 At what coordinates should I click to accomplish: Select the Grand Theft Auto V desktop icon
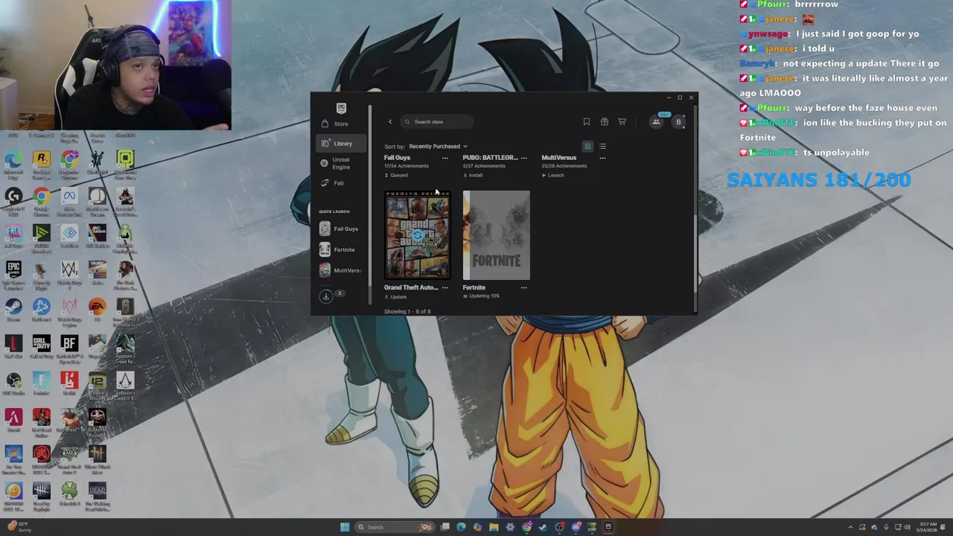point(69,458)
